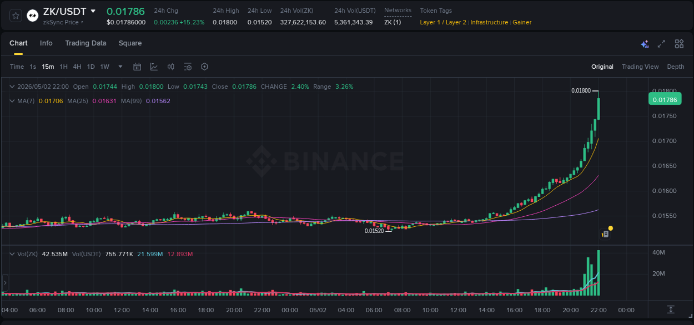Click the Vol(USDT) value 755.771K
Image resolution: width=694 pixels, height=325 pixels.
[x=119, y=254]
